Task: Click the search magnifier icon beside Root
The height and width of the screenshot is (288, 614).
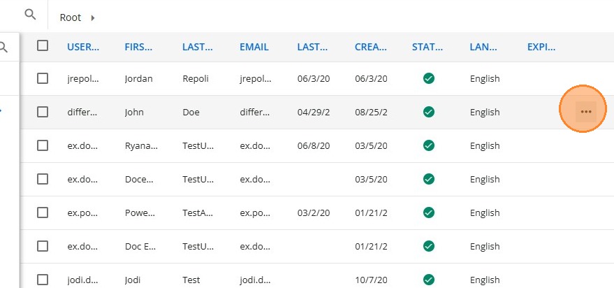Action: coord(30,15)
